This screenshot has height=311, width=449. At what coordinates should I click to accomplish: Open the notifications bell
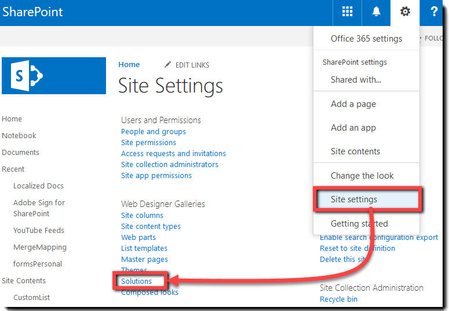coord(376,12)
